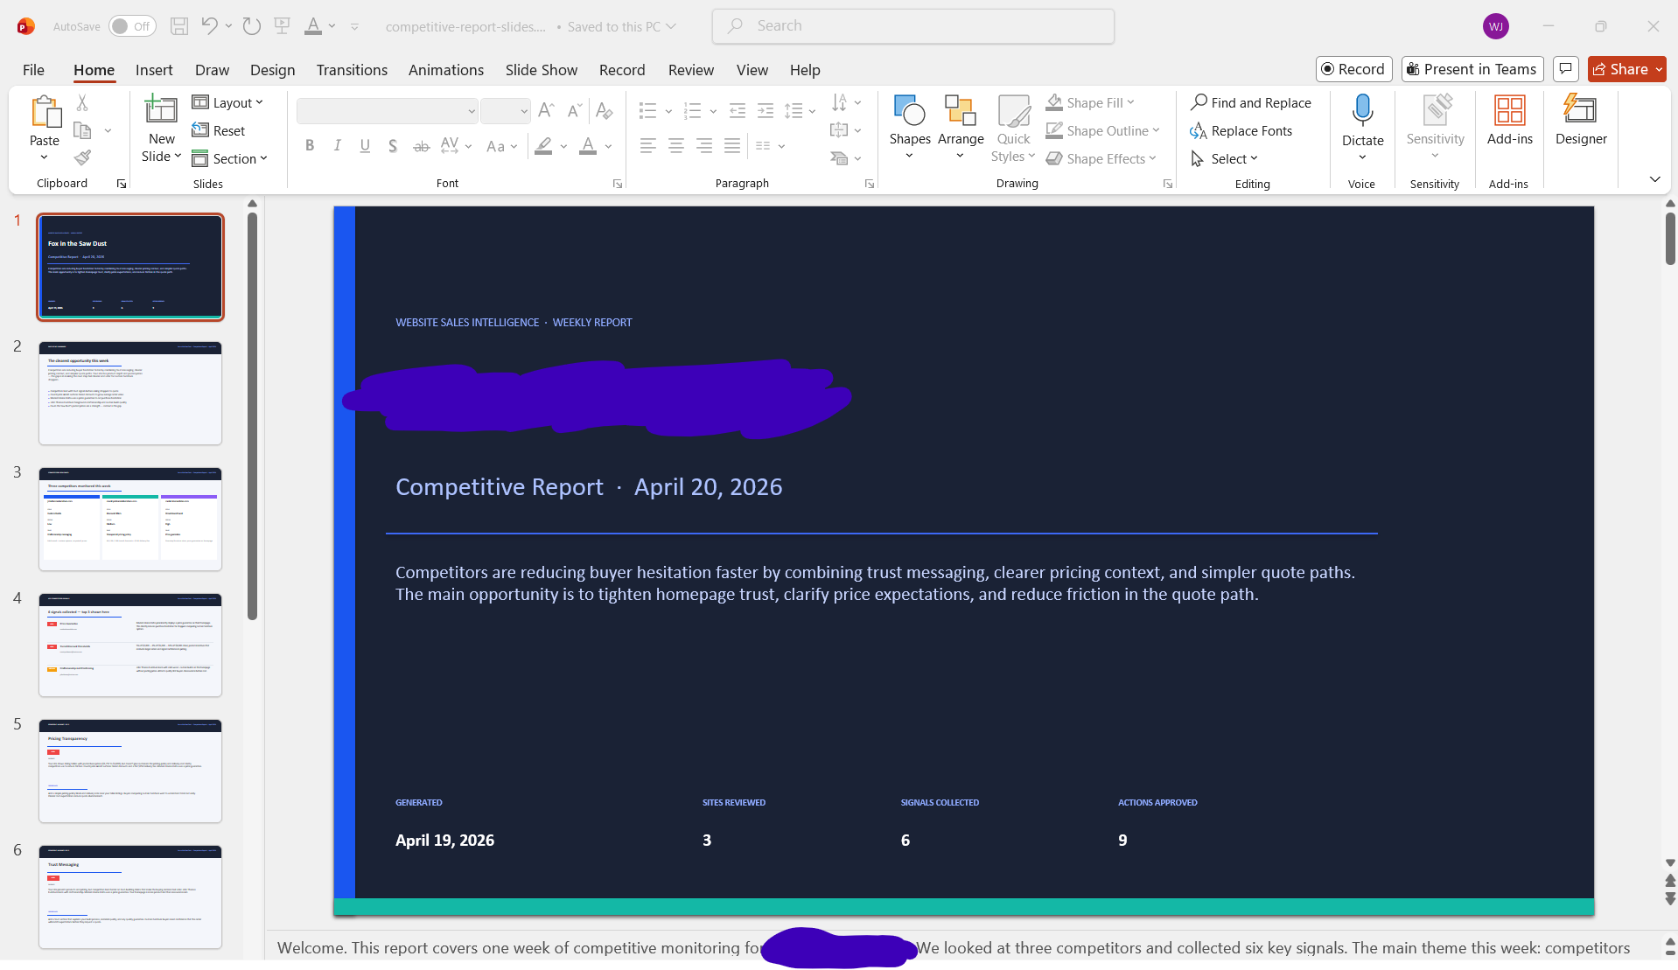The image size is (1678, 970).
Task: Collapse the ribbon with the chevron
Action: coord(1654,179)
